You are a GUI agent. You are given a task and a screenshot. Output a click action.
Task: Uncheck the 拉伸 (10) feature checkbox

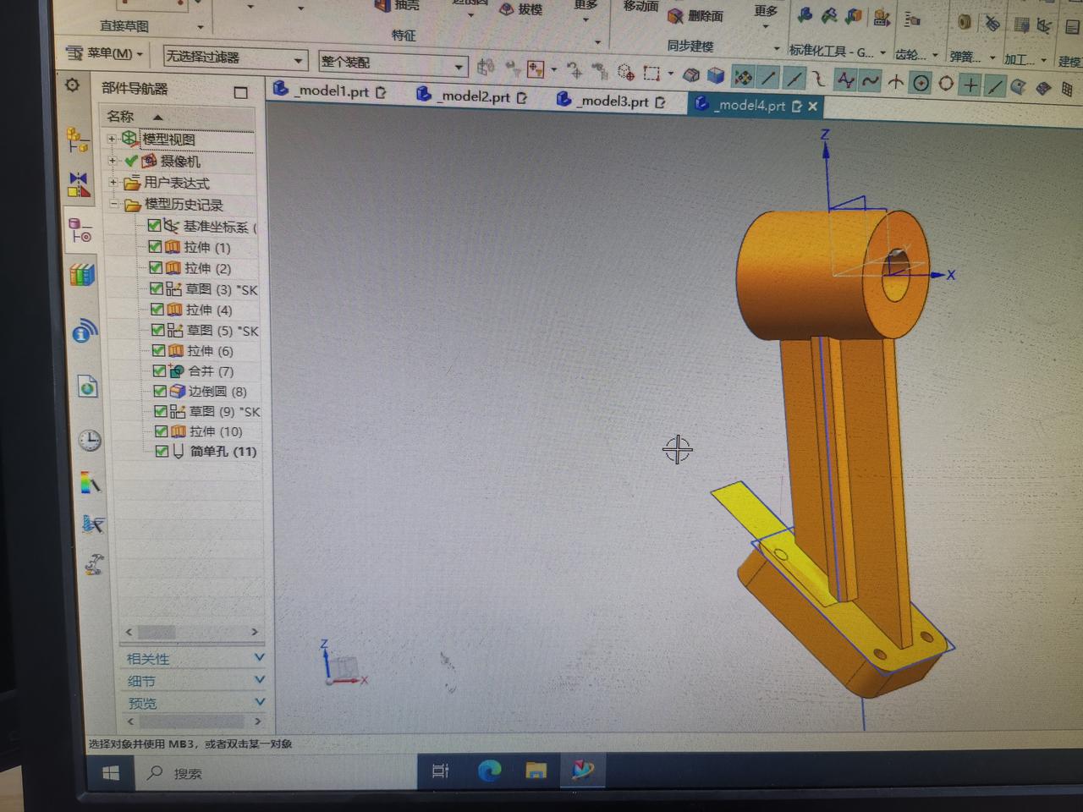pos(162,431)
